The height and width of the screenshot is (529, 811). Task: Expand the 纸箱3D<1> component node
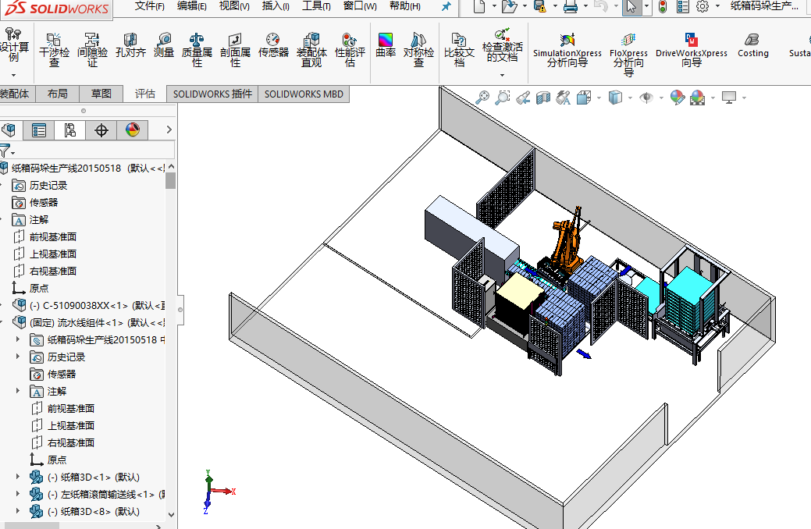(19, 477)
